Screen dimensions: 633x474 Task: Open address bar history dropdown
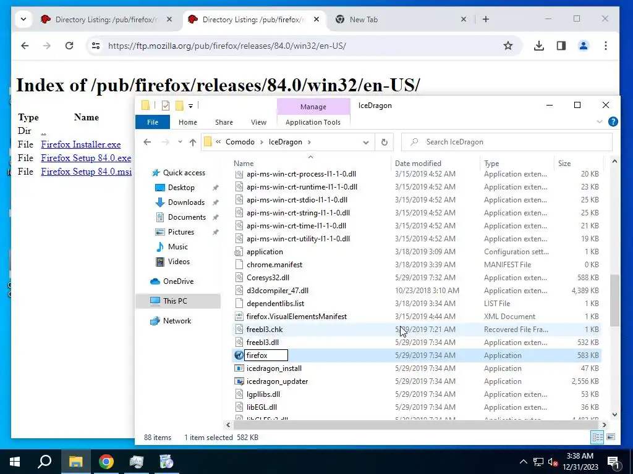(366, 142)
